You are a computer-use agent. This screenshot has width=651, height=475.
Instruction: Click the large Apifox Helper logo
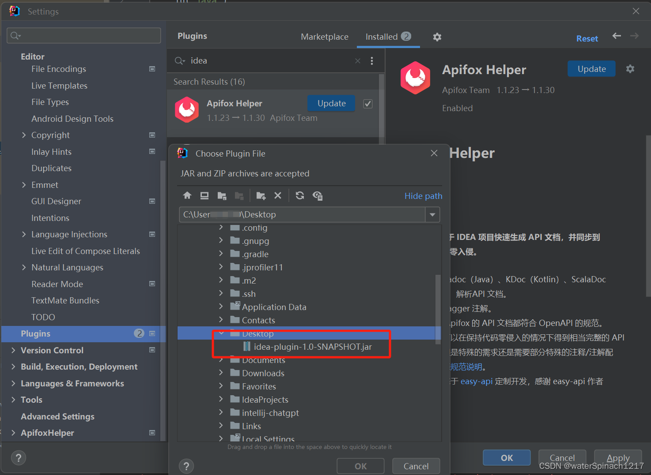[415, 78]
